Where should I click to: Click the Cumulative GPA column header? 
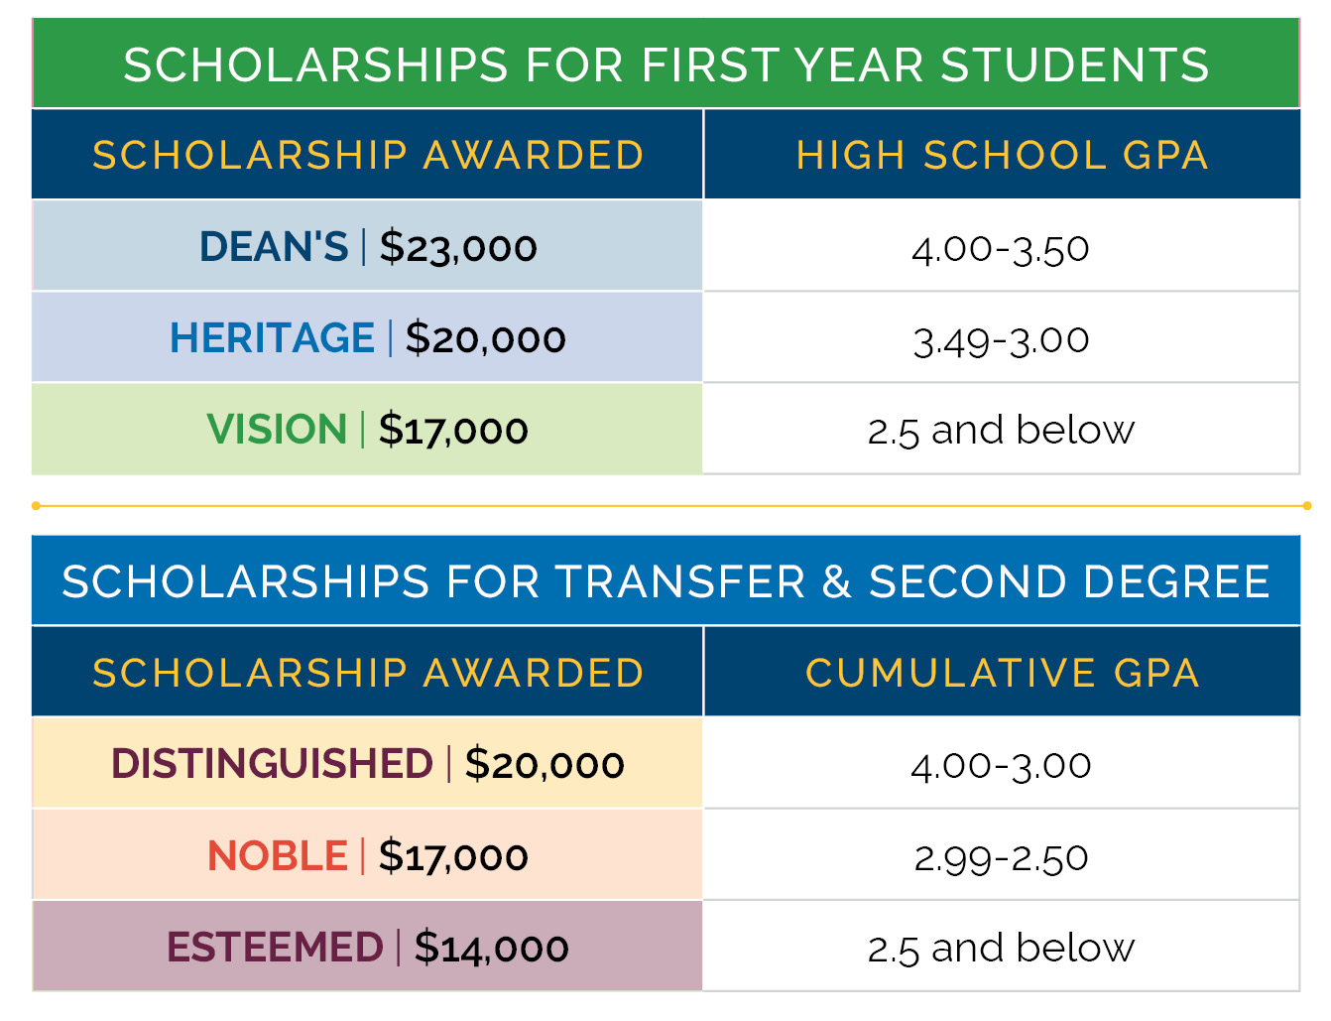point(1002,673)
